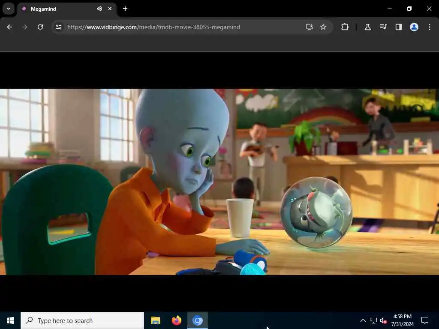This screenshot has width=439, height=329.
Task: Go back to the previous page
Action: 9,27
